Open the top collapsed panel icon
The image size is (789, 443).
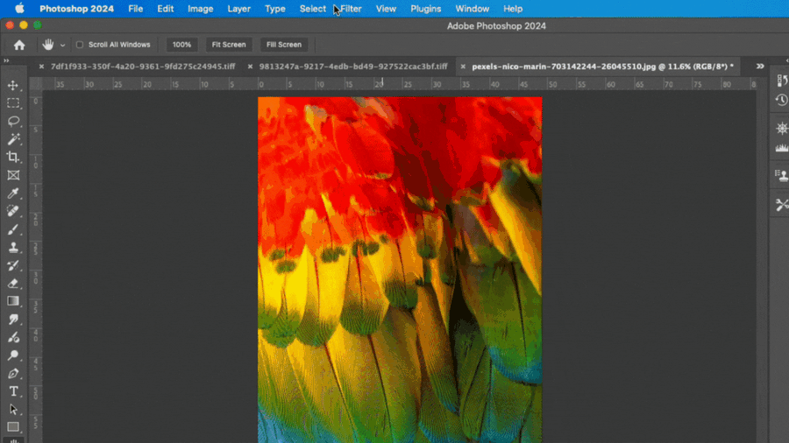click(x=781, y=81)
